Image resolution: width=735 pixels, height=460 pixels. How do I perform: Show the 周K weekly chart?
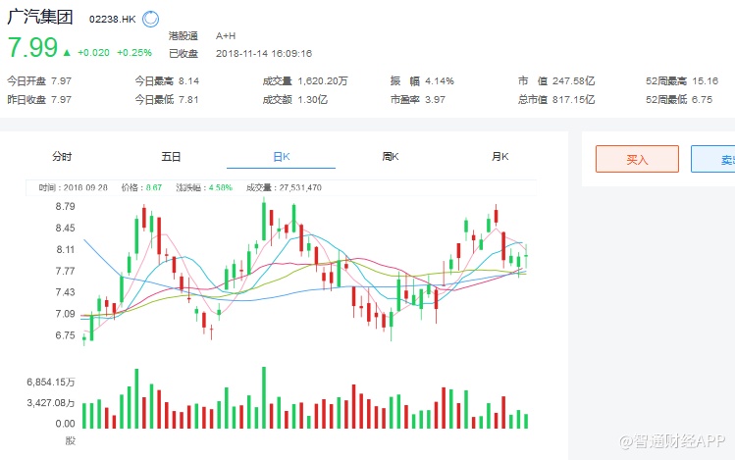coord(391,157)
